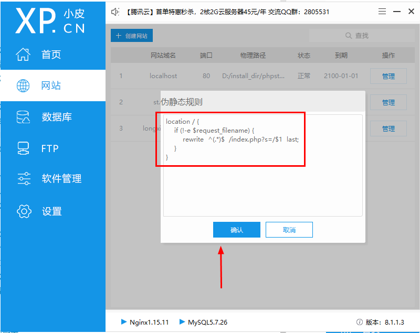Image resolution: width=420 pixels, height=333 pixels.
Task: Click the sliders icon for 软件管理
Action: coord(24,179)
